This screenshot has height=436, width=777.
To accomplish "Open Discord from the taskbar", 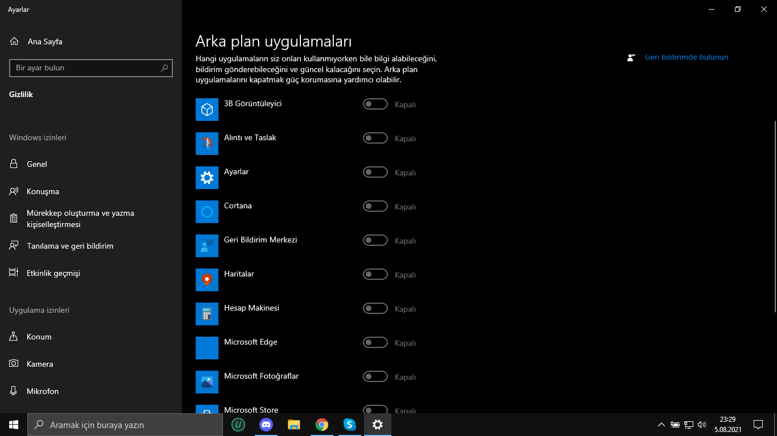I will 266,425.
